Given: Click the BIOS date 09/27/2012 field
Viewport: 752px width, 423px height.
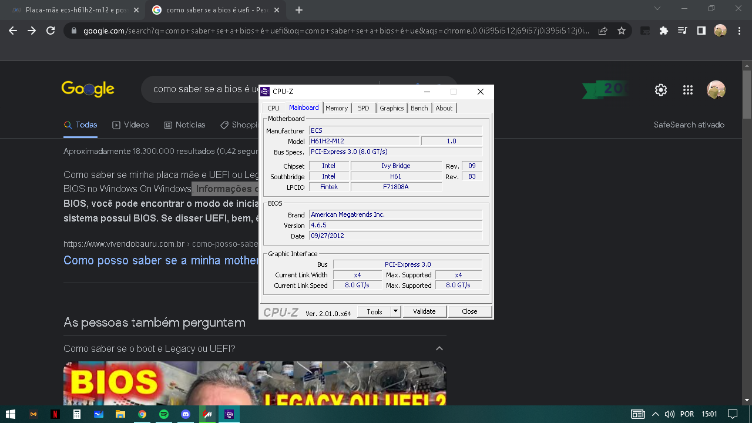Looking at the screenshot, I should pyautogui.click(x=395, y=236).
